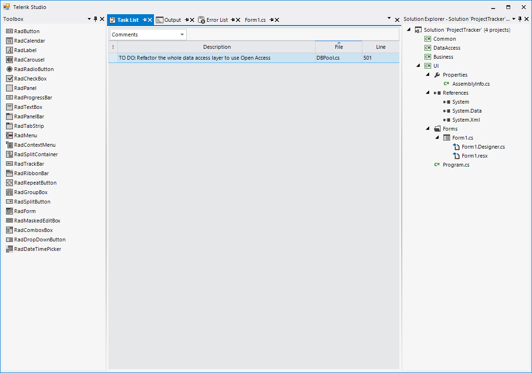The image size is (532, 373).
Task: Choose the RadLabel icon in Toolbox
Action: coord(9,50)
